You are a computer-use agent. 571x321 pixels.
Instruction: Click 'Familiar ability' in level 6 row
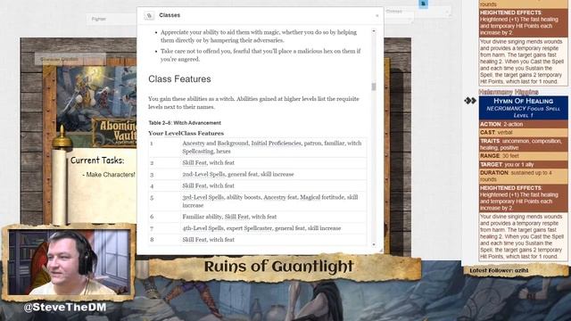click(203, 217)
